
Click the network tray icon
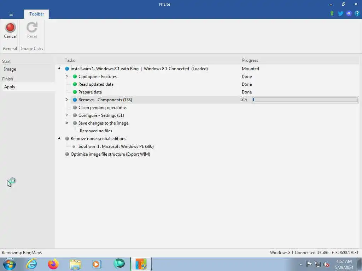click(318, 264)
